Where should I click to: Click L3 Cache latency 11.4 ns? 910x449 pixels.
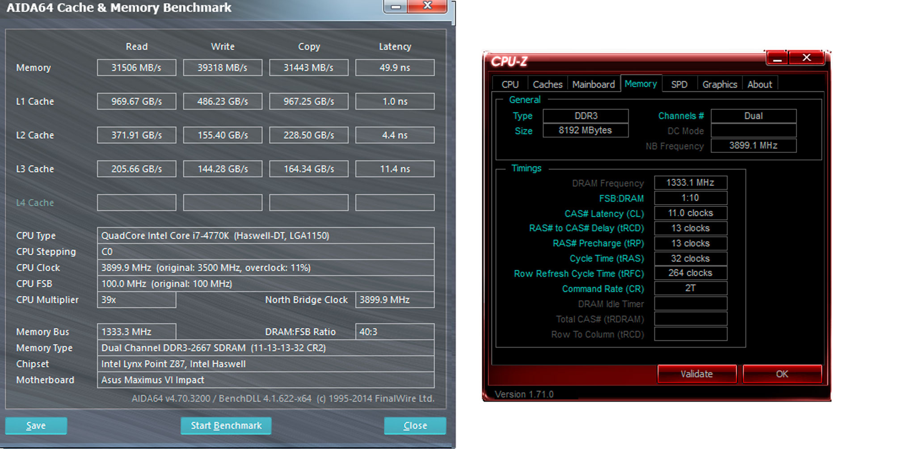[x=395, y=169]
